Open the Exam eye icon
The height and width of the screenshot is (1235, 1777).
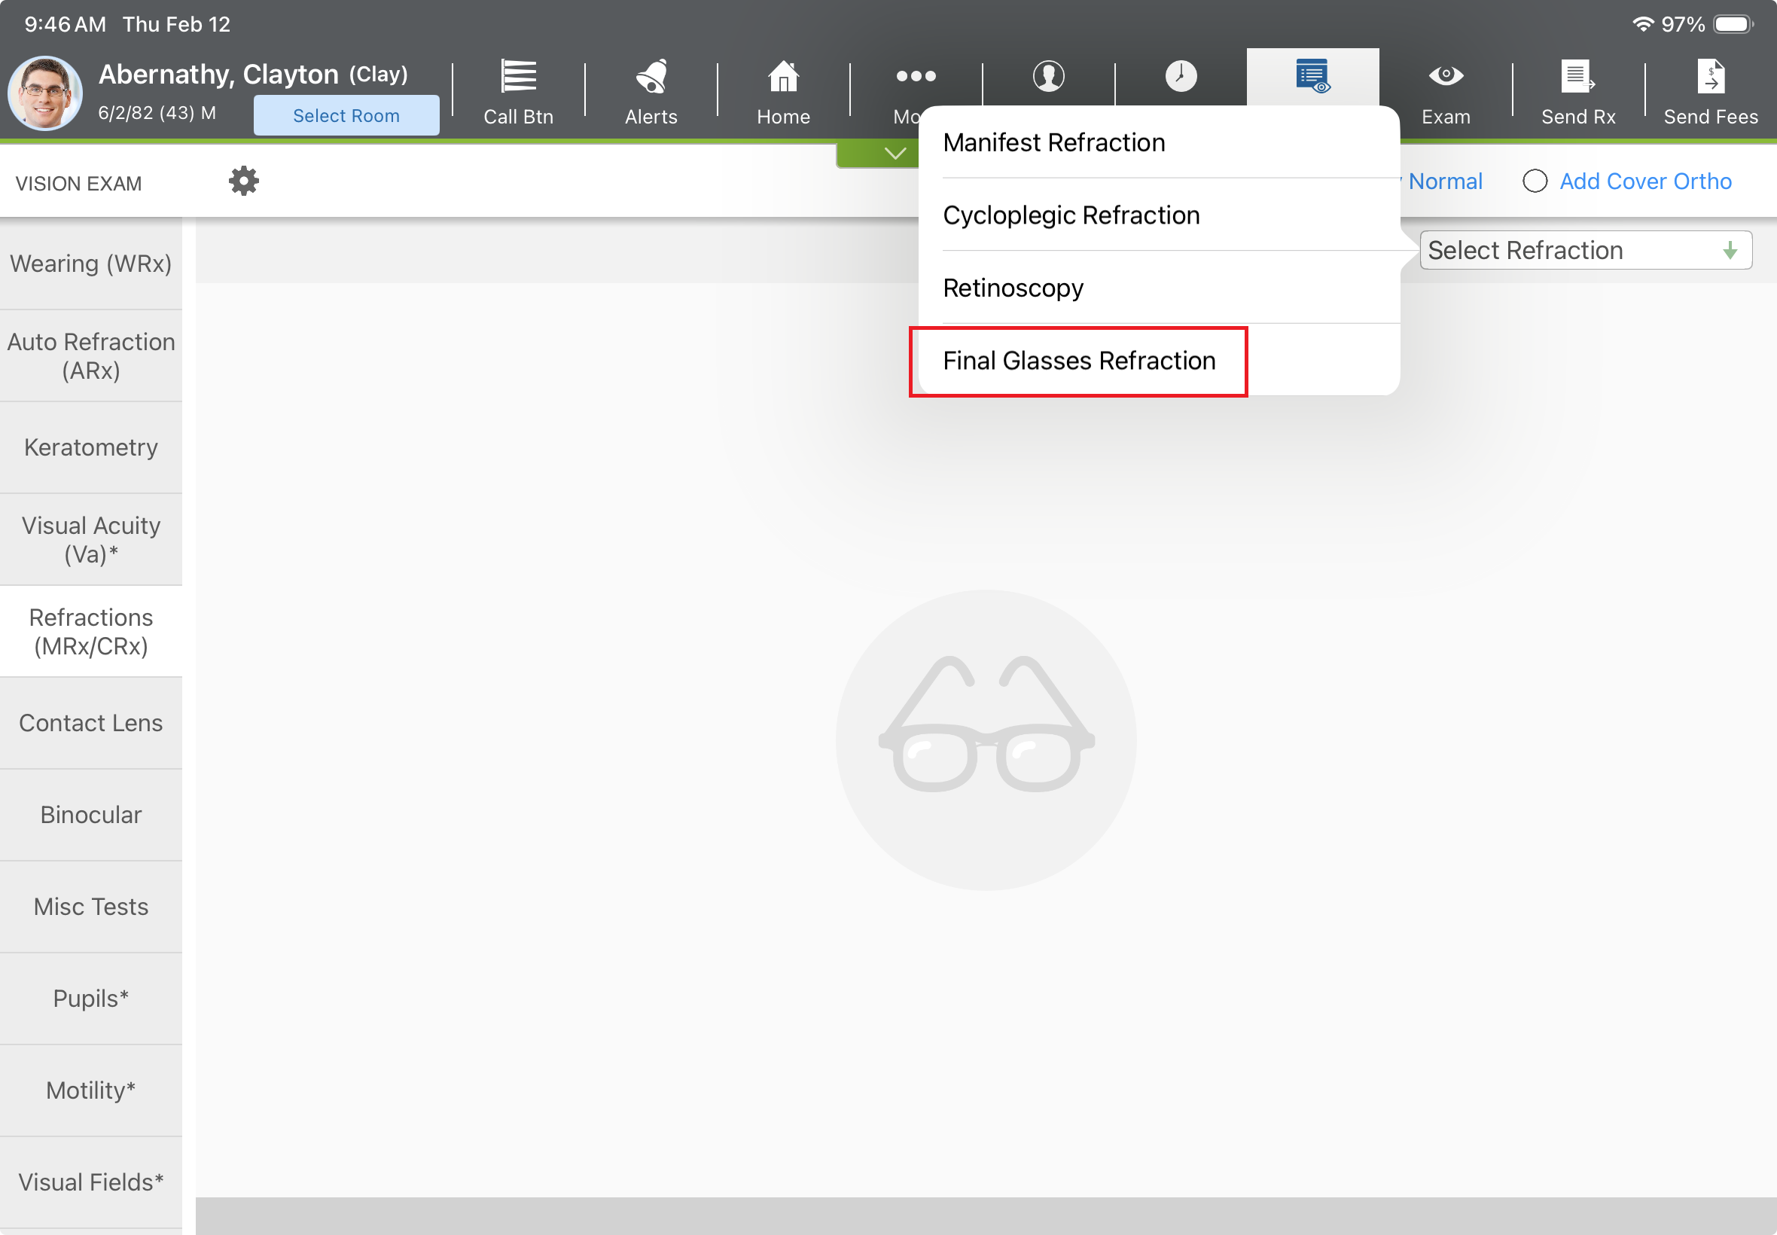coord(1445,77)
